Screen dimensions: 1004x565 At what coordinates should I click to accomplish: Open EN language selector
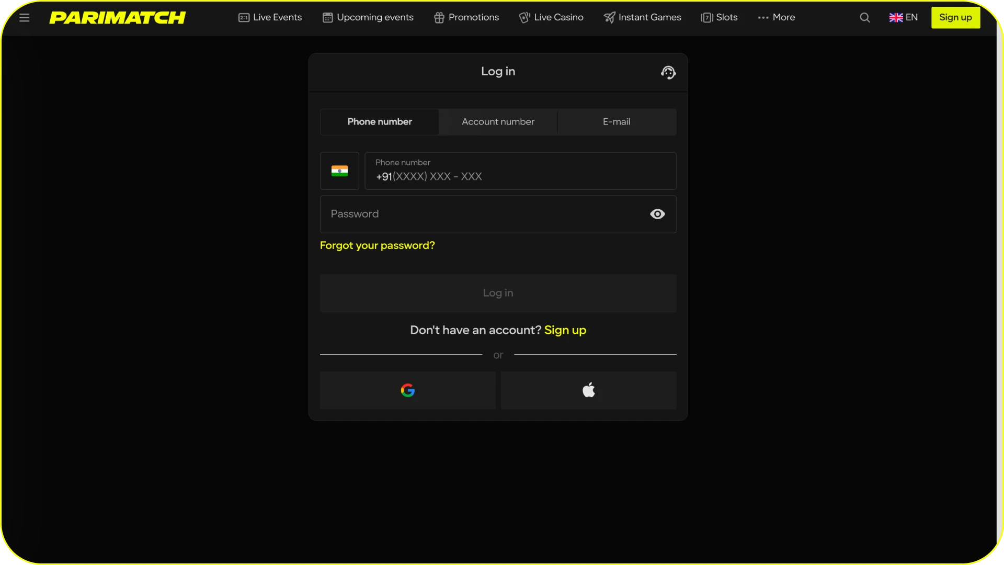pyautogui.click(x=904, y=18)
